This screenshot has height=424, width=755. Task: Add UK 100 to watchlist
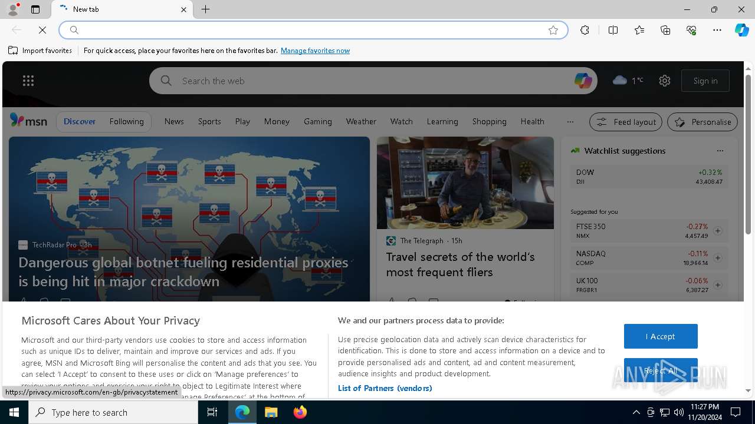coord(718,285)
